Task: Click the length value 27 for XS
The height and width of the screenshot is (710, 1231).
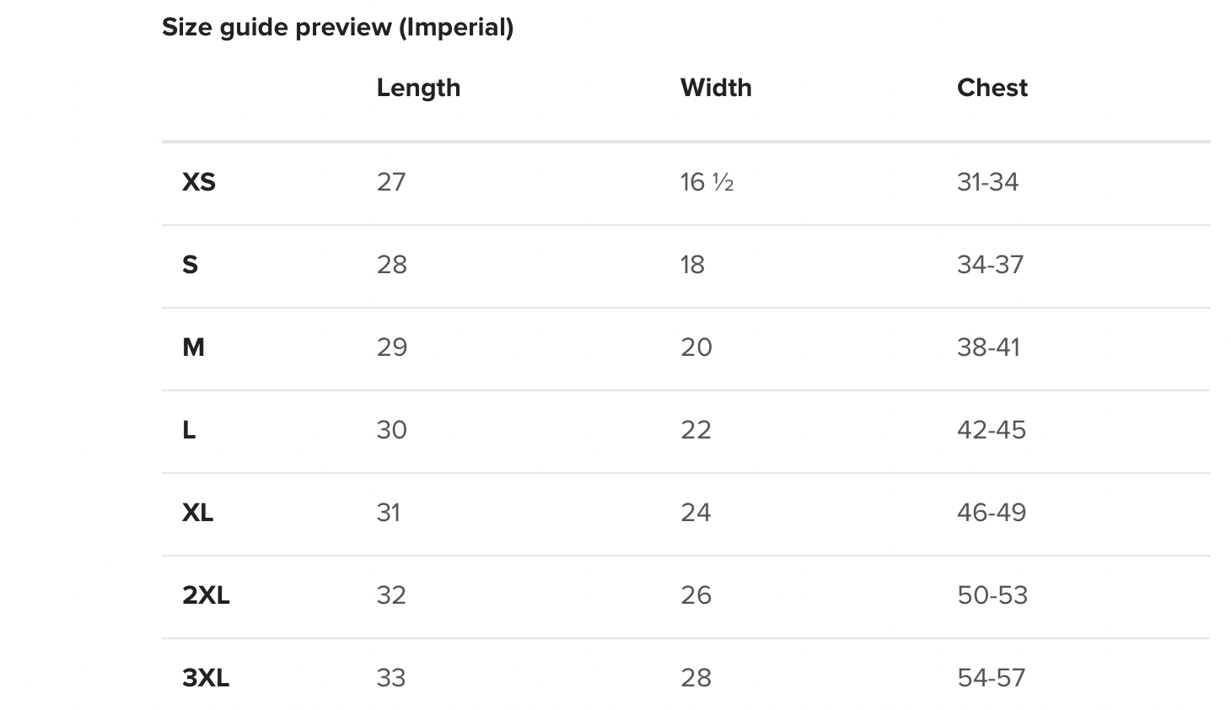Action: 391,182
